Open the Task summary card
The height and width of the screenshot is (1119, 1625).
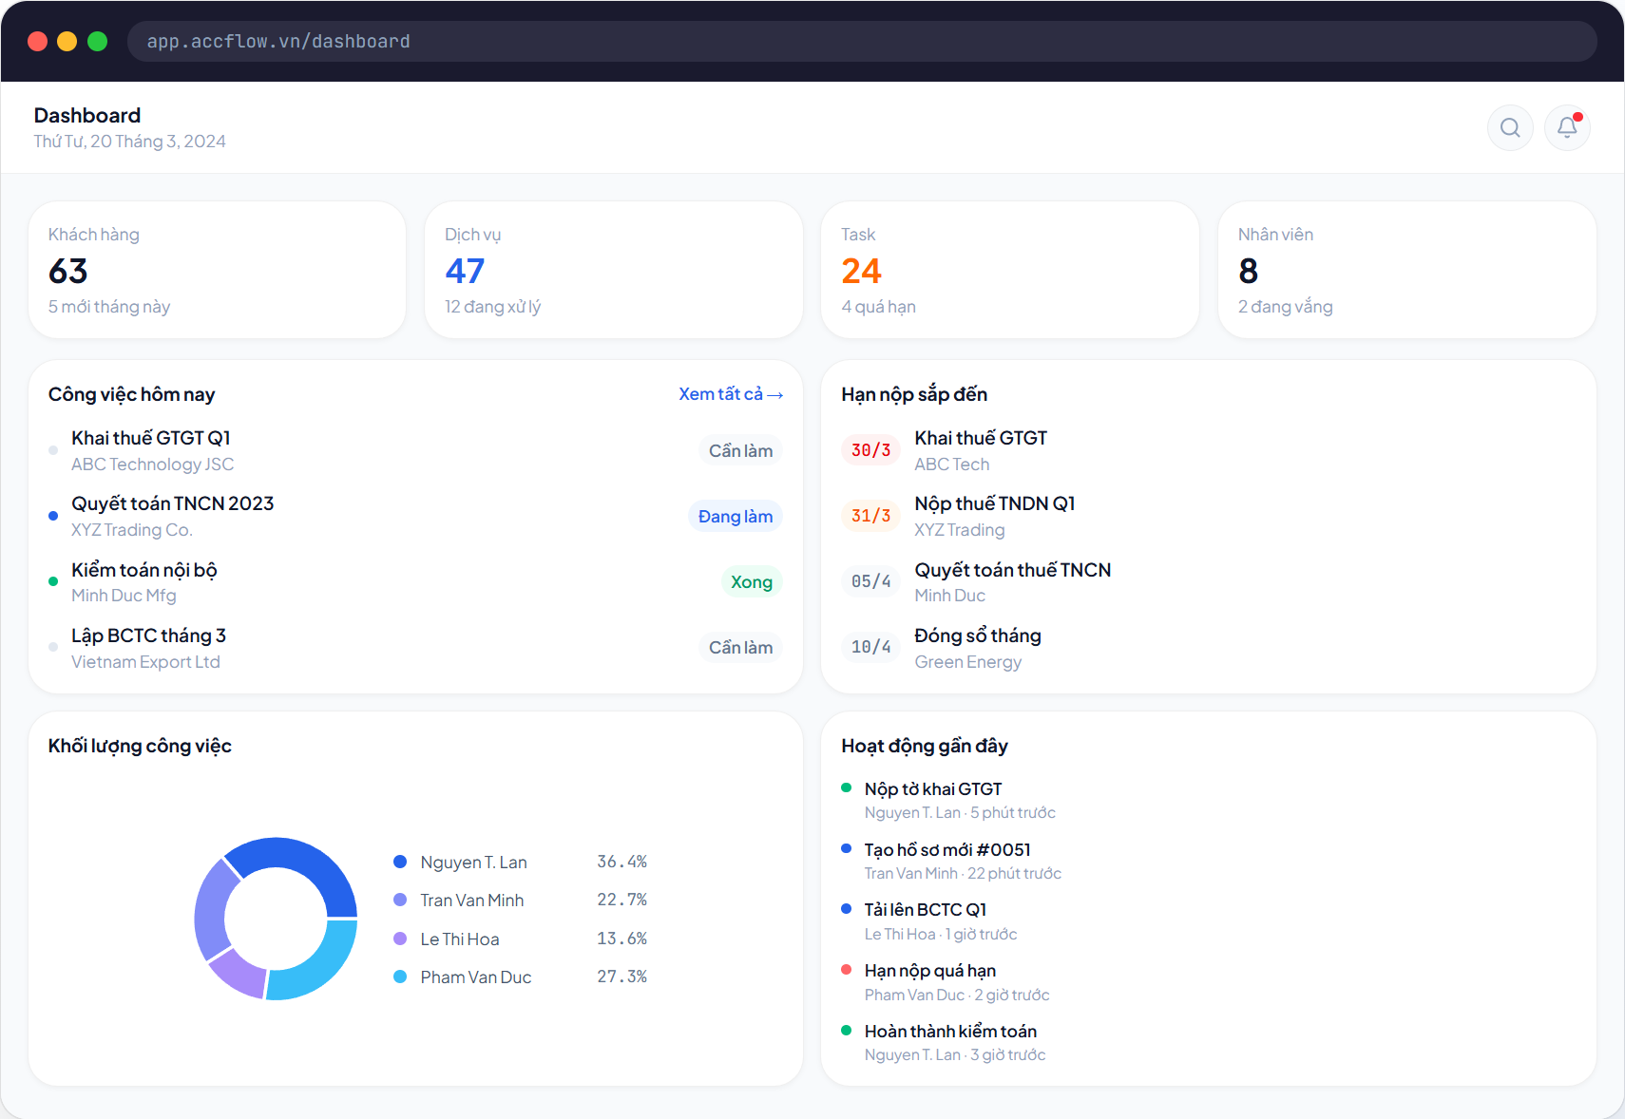tap(1010, 270)
